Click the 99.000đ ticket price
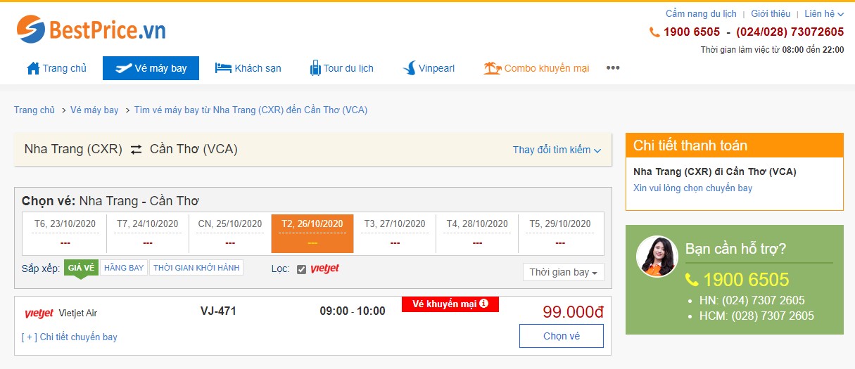855x369 pixels. [x=573, y=312]
